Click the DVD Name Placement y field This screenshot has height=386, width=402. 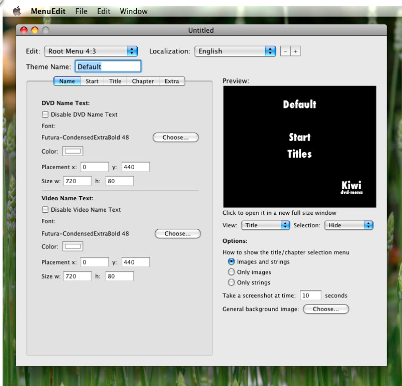pyautogui.click(x=136, y=167)
